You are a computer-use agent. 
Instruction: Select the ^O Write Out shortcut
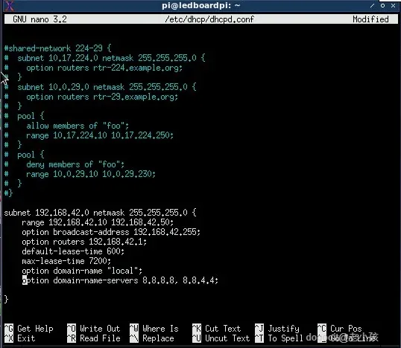coord(94,329)
